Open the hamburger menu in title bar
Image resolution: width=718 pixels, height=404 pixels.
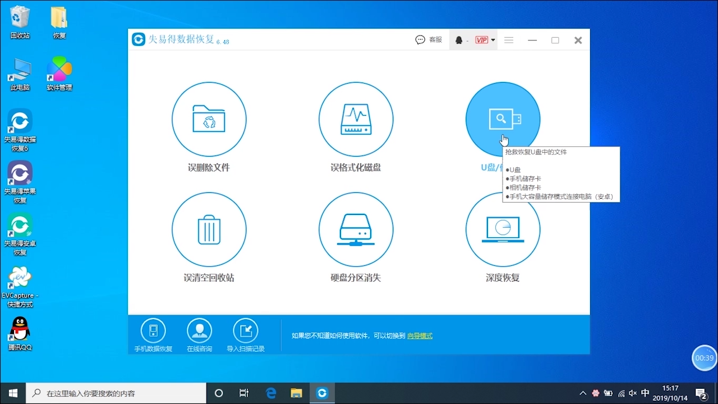click(509, 40)
